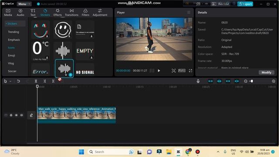Click the Modify button in Details
Screen dimensions: 279x157
tap(266, 72)
